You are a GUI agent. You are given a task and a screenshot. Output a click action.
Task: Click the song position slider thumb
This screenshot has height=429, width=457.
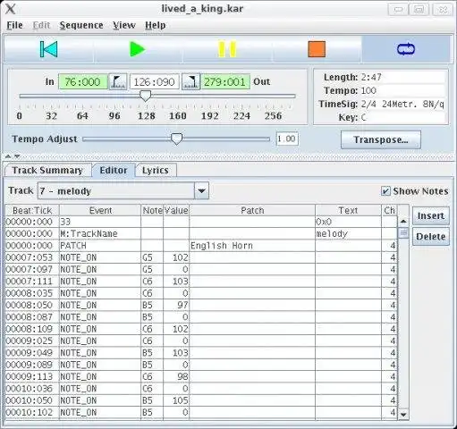coord(146,96)
